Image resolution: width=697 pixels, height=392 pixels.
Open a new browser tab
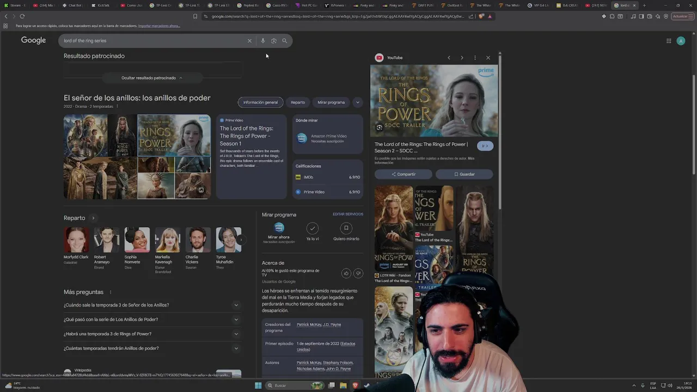coord(644,5)
